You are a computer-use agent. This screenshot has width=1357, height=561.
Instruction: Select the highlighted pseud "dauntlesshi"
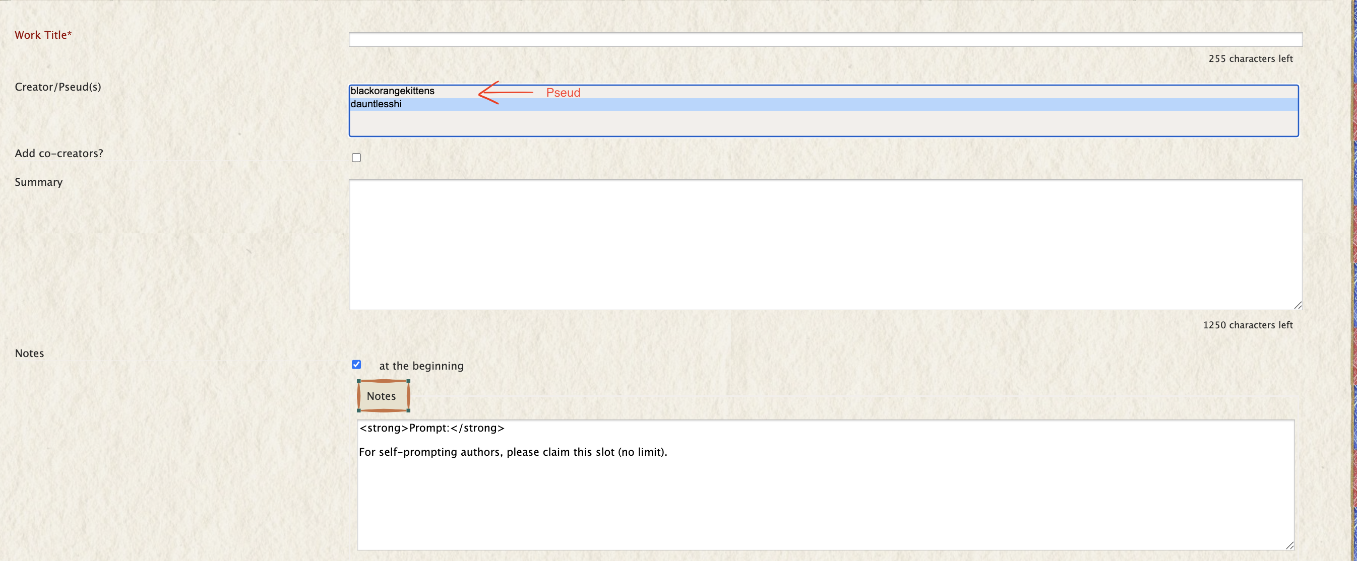coord(376,104)
